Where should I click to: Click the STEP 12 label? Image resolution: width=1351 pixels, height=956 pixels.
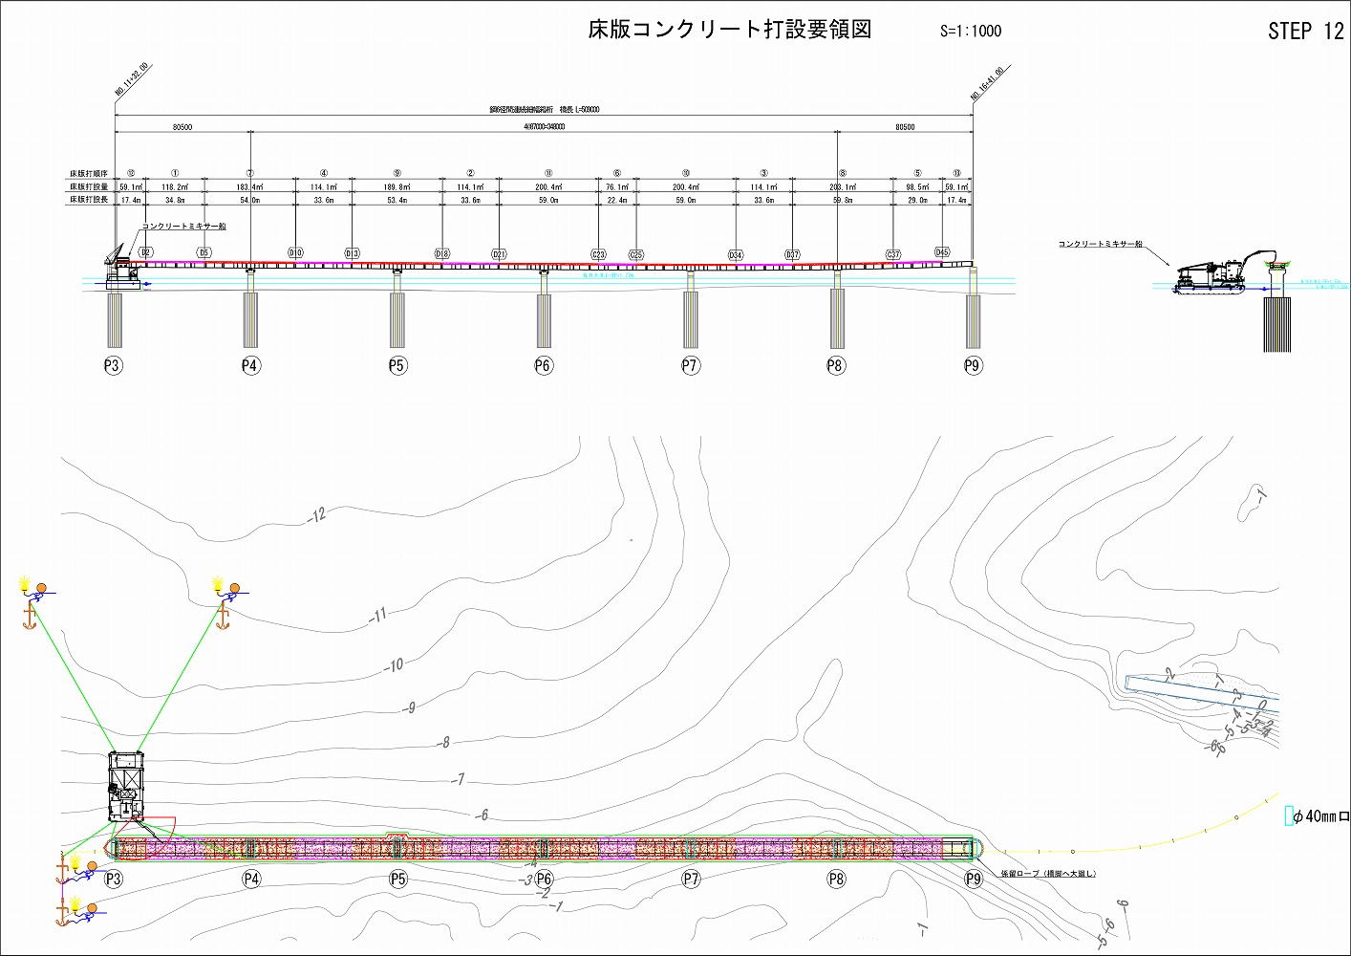[x=1305, y=32]
